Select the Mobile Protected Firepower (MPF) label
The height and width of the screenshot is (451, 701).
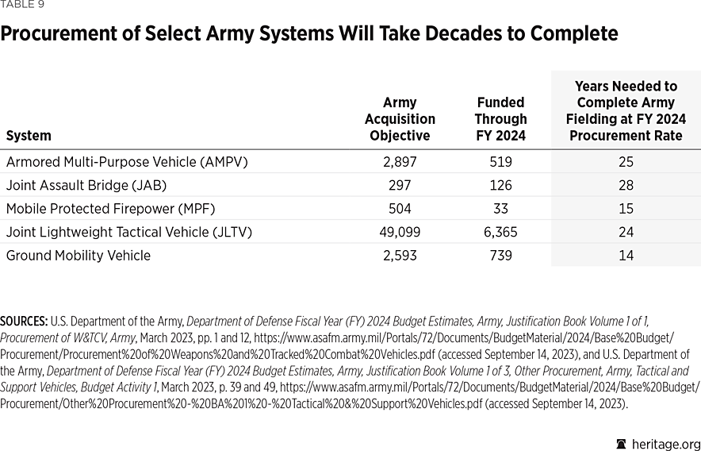point(111,209)
